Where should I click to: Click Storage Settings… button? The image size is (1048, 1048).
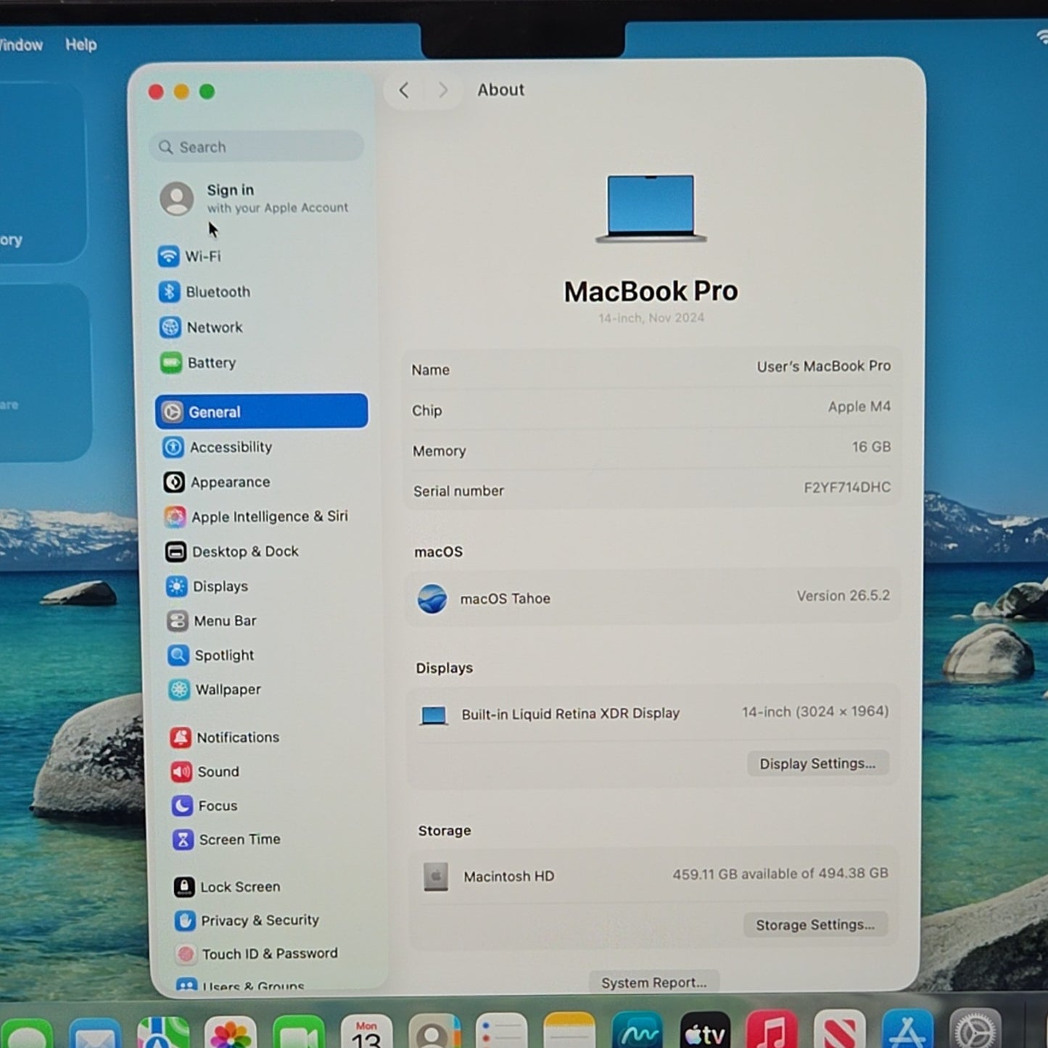point(815,925)
